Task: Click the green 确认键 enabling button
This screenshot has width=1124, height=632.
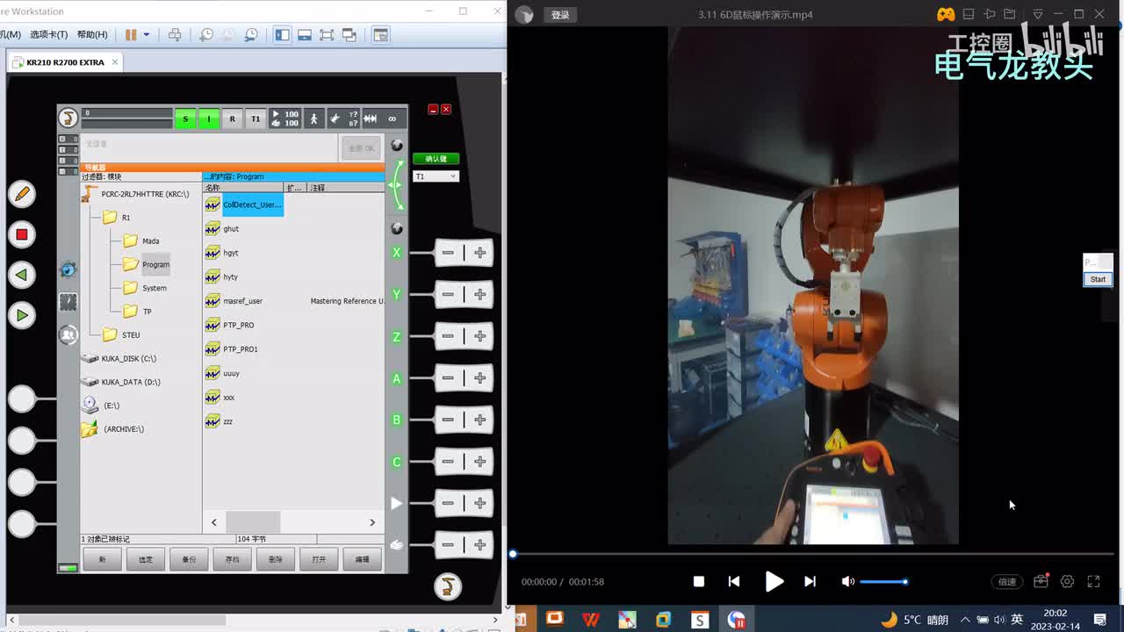Action: (x=436, y=159)
